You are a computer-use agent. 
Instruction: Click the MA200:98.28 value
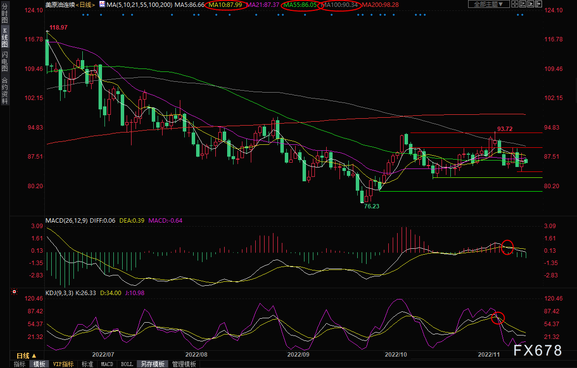[380, 5]
